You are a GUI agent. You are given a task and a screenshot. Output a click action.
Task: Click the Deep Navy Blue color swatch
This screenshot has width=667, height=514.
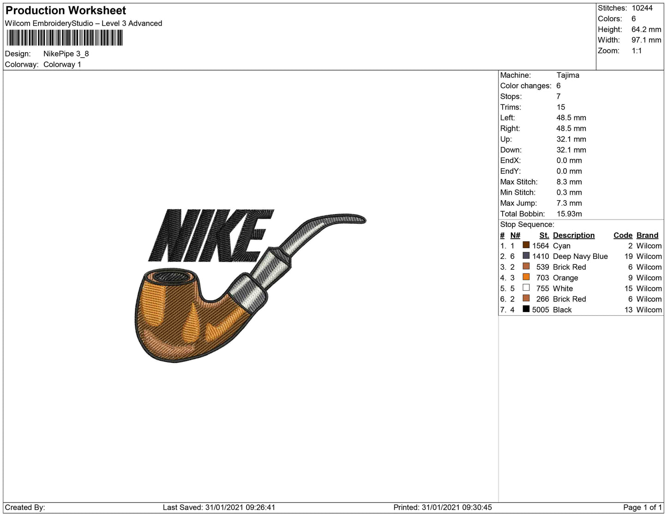(526, 256)
